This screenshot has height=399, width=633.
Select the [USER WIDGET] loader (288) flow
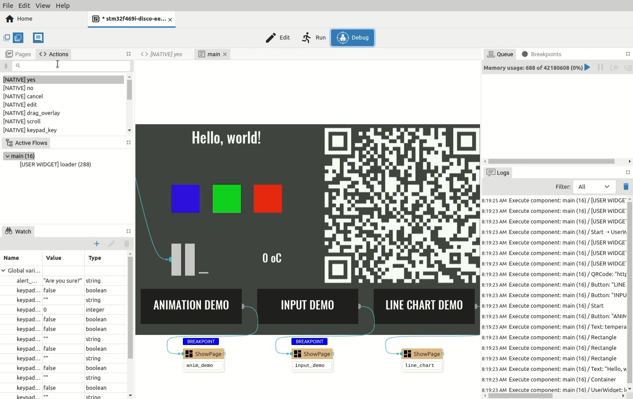coord(55,164)
